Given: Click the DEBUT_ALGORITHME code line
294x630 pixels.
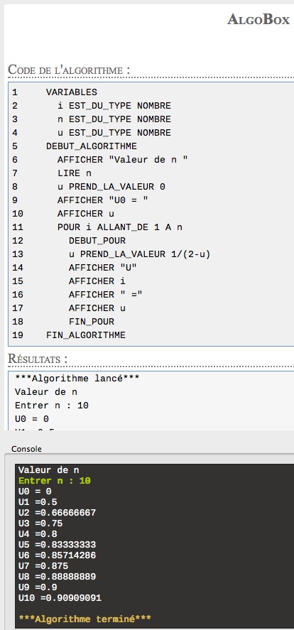Looking at the screenshot, I should coord(92,146).
